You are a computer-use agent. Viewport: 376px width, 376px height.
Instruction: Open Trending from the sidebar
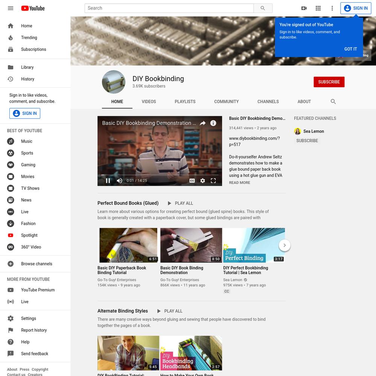point(35,38)
